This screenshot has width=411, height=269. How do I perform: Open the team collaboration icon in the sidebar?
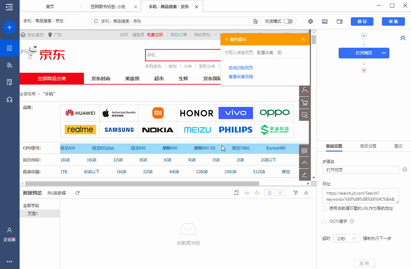[9, 65]
